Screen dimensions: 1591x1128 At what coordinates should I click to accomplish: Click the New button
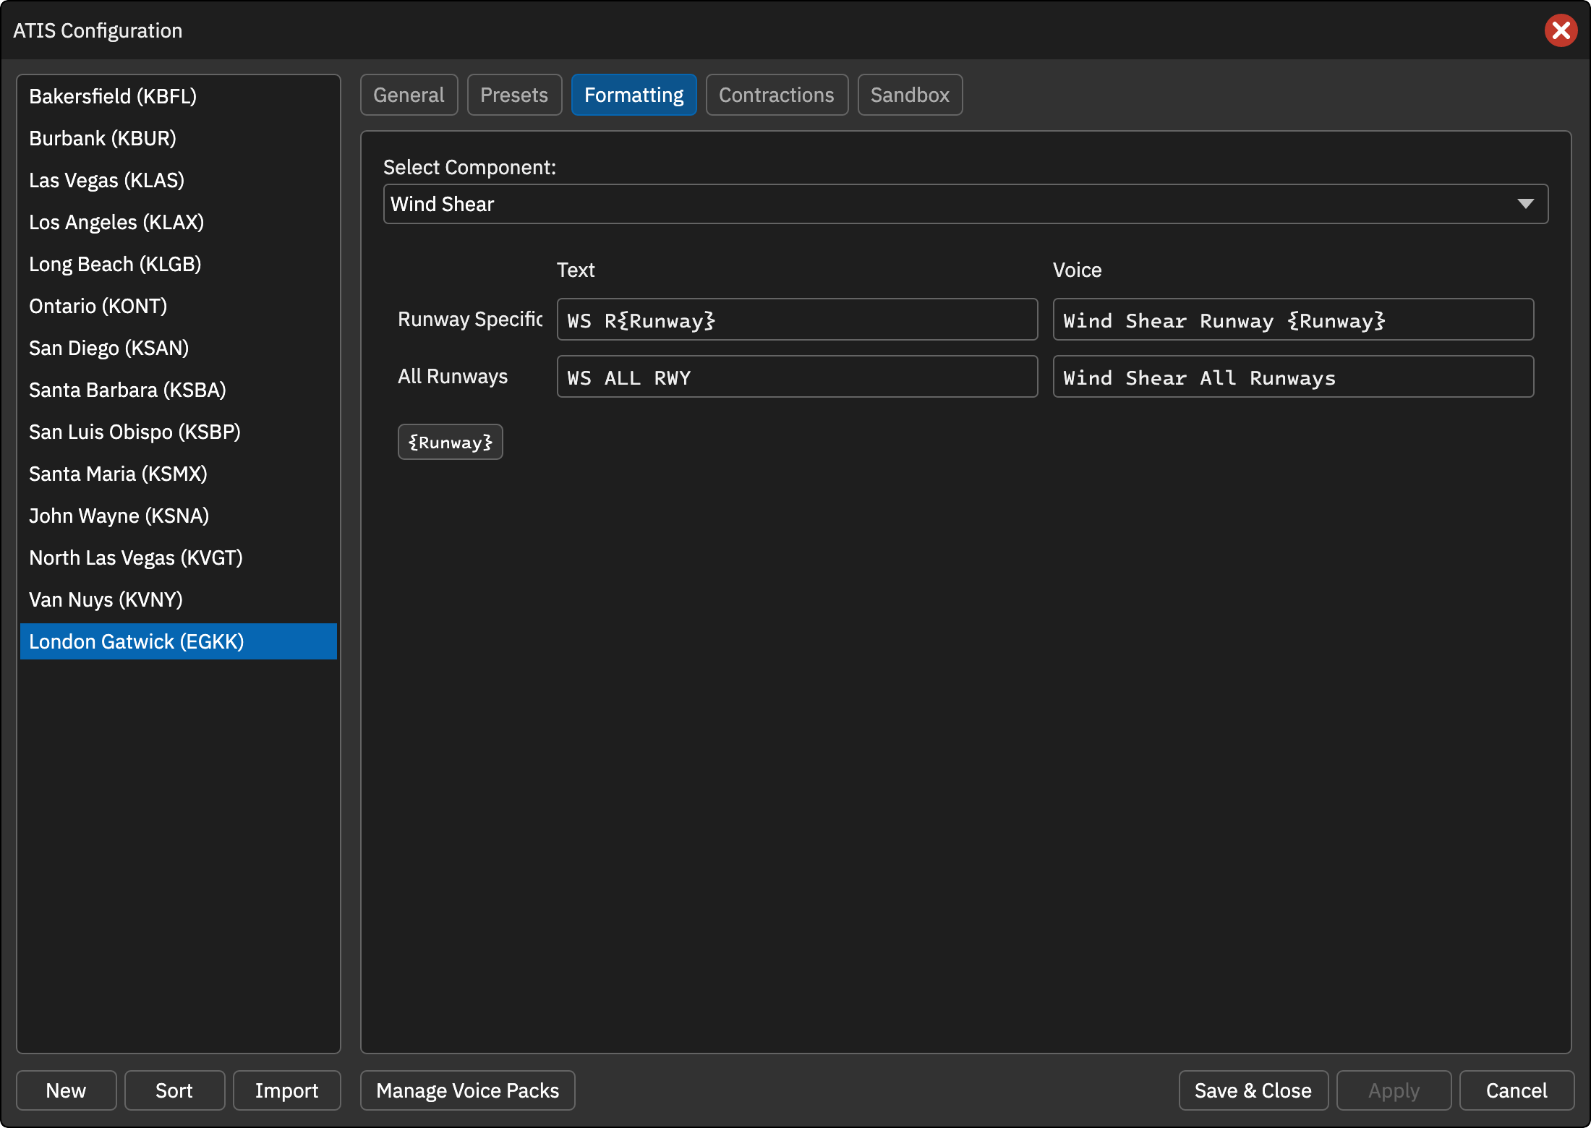tap(66, 1090)
